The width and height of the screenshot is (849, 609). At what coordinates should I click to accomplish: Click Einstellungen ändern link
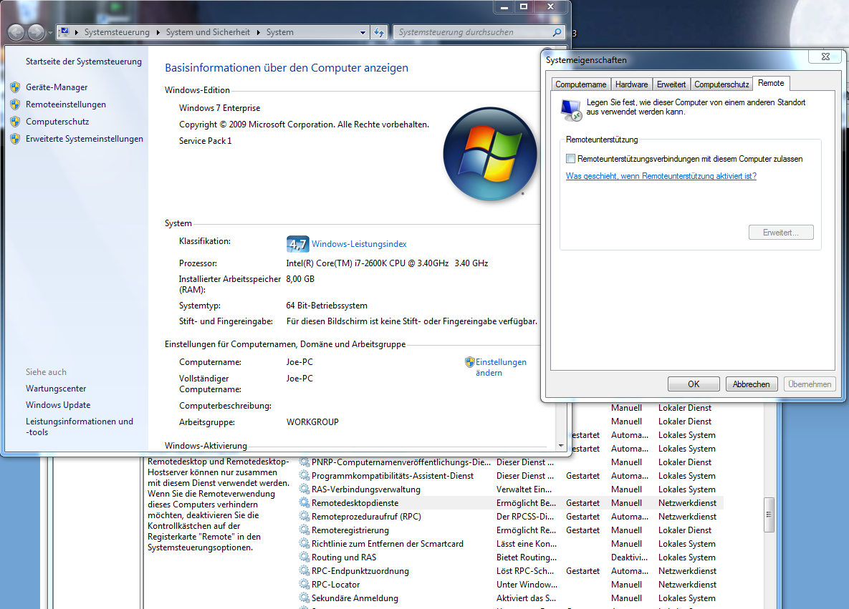tap(501, 367)
